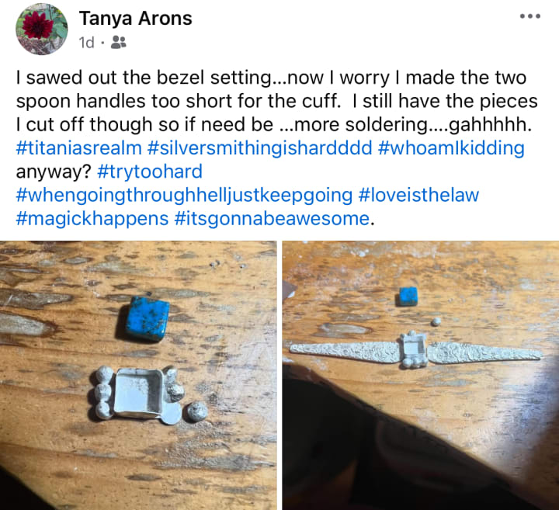
Task: Open the left photo of bezel setting
Action: 138,375
